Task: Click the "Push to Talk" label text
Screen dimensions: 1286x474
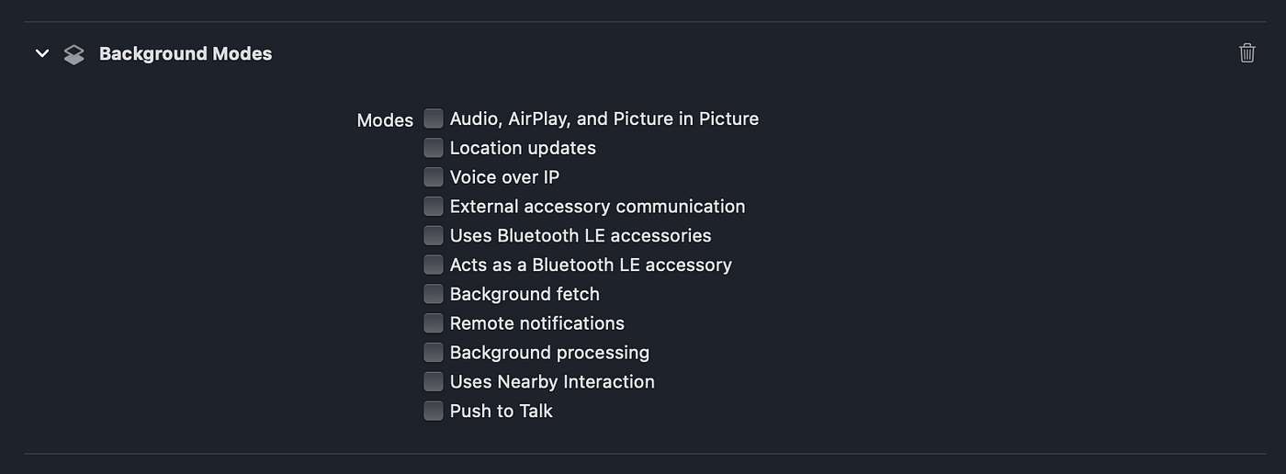Action: pos(501,411)
